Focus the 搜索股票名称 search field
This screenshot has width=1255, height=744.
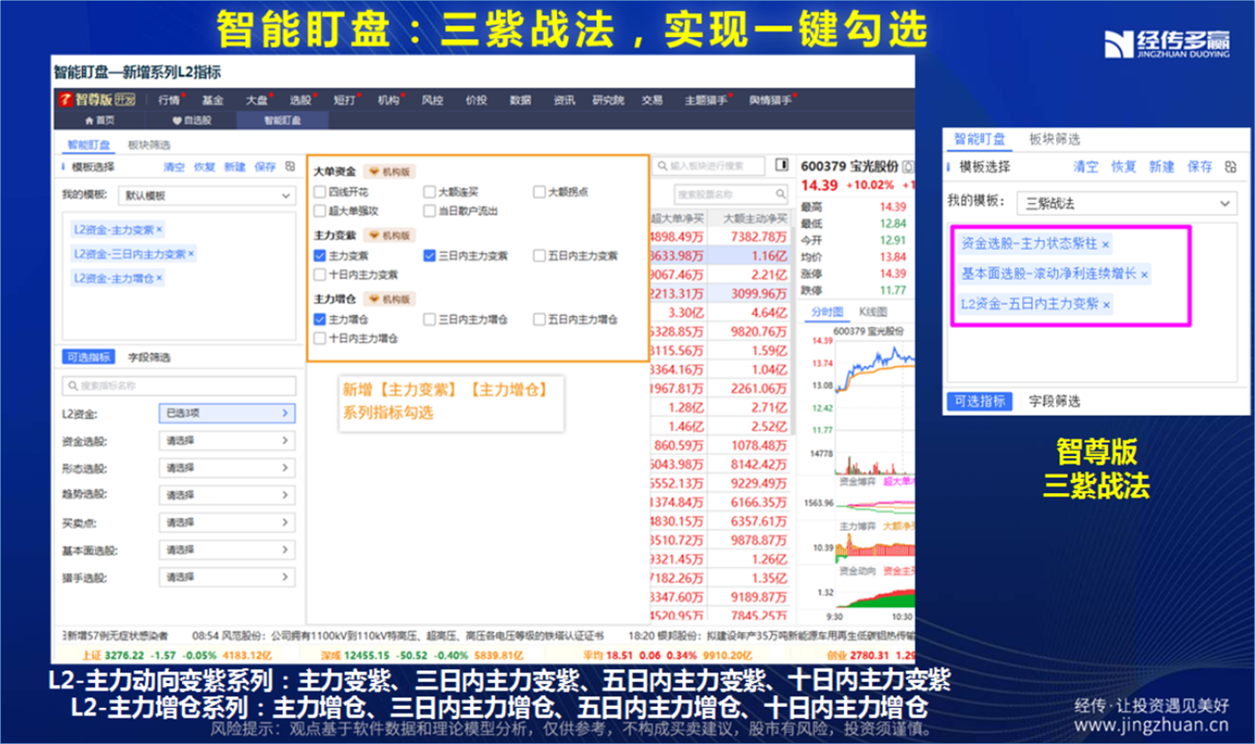(730, 194)
